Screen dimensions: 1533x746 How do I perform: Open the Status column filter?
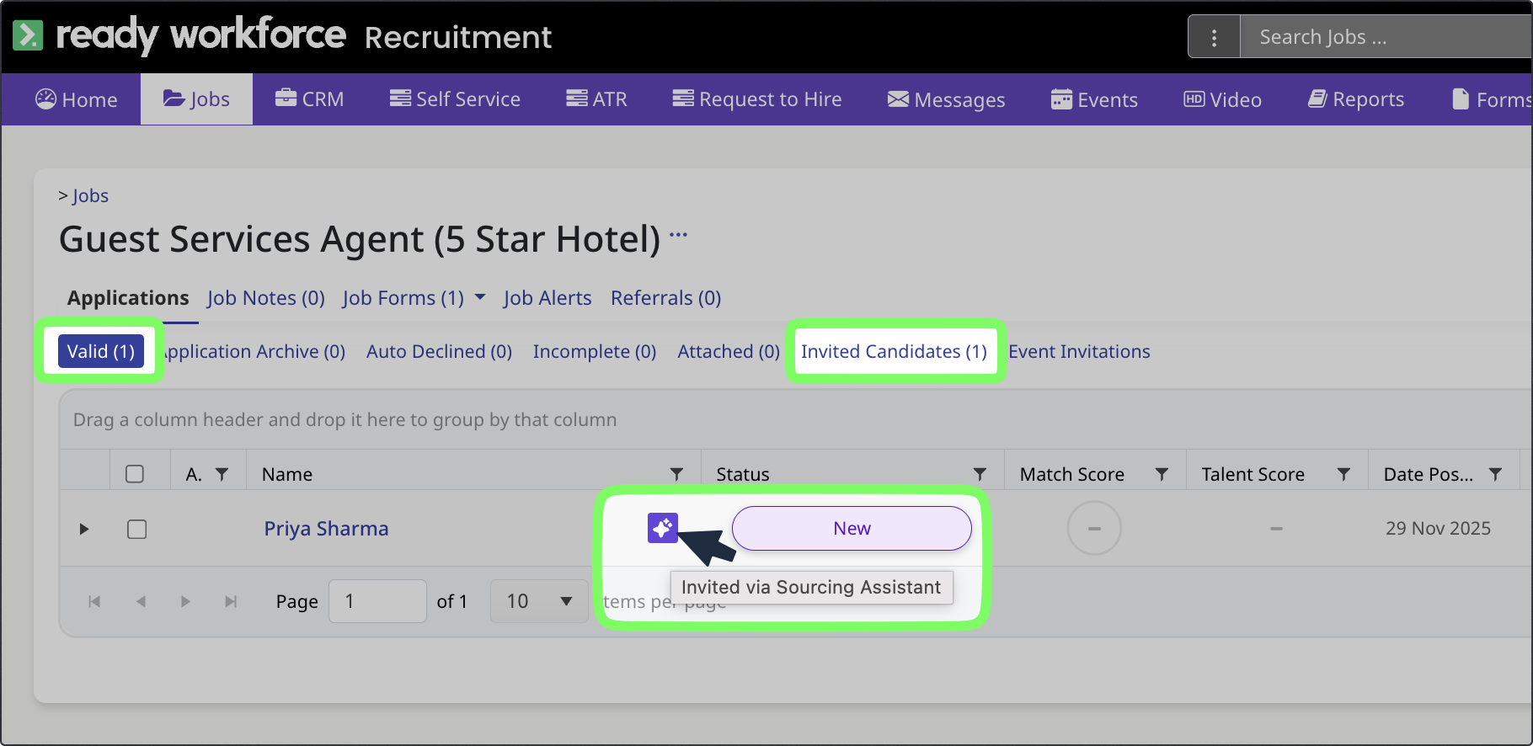tap(980, 474)
